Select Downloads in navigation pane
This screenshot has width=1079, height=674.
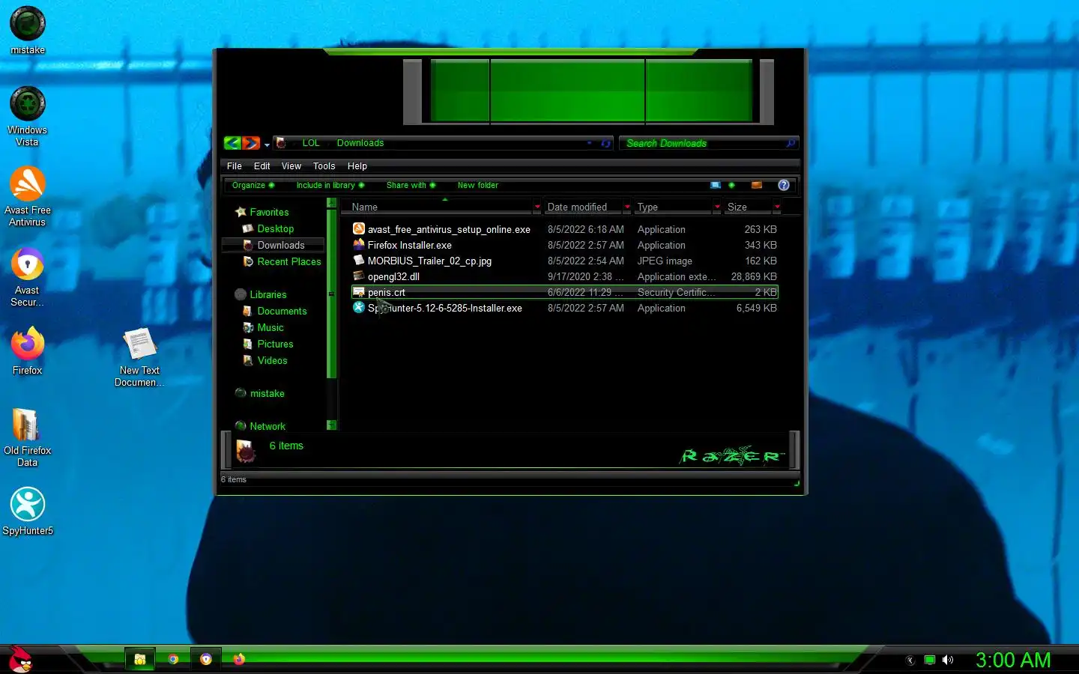[273, 245]
